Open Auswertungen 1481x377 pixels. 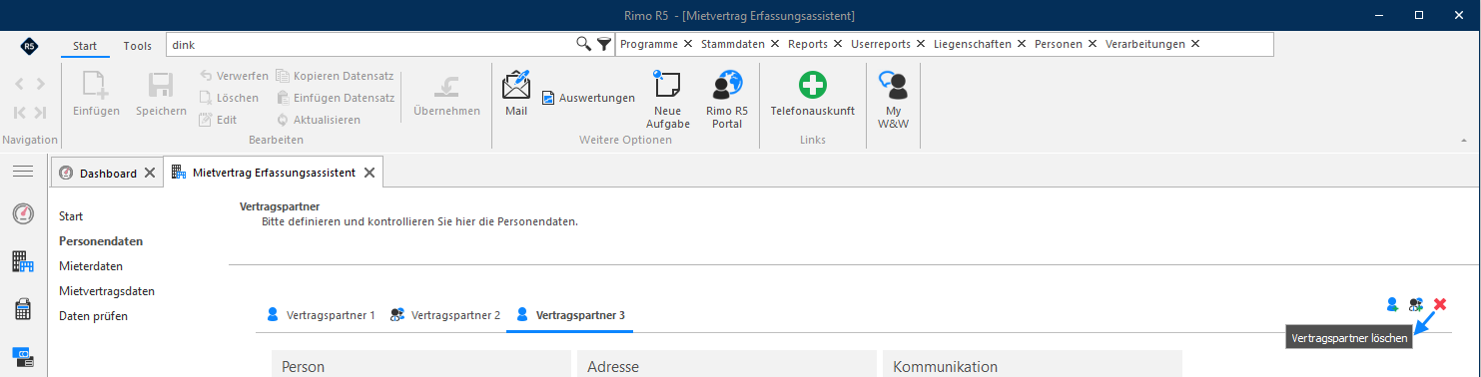pyautogui.click(x=588, y=98)
